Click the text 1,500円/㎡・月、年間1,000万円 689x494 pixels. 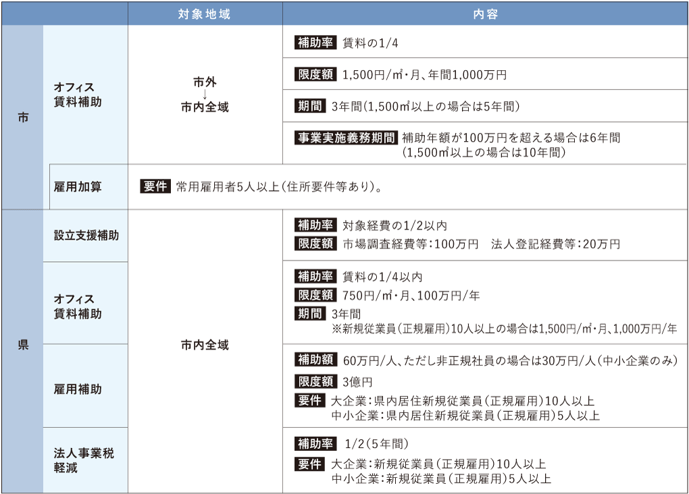pos(424,75)
